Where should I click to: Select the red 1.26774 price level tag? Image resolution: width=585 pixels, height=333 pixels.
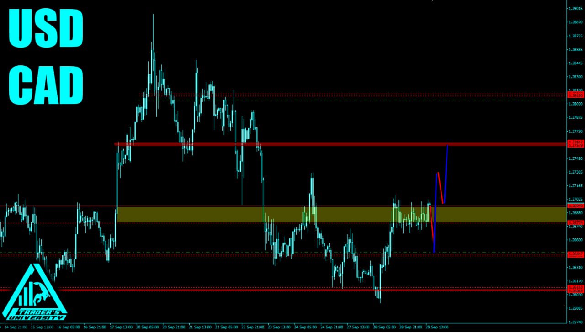pos(575,222)
